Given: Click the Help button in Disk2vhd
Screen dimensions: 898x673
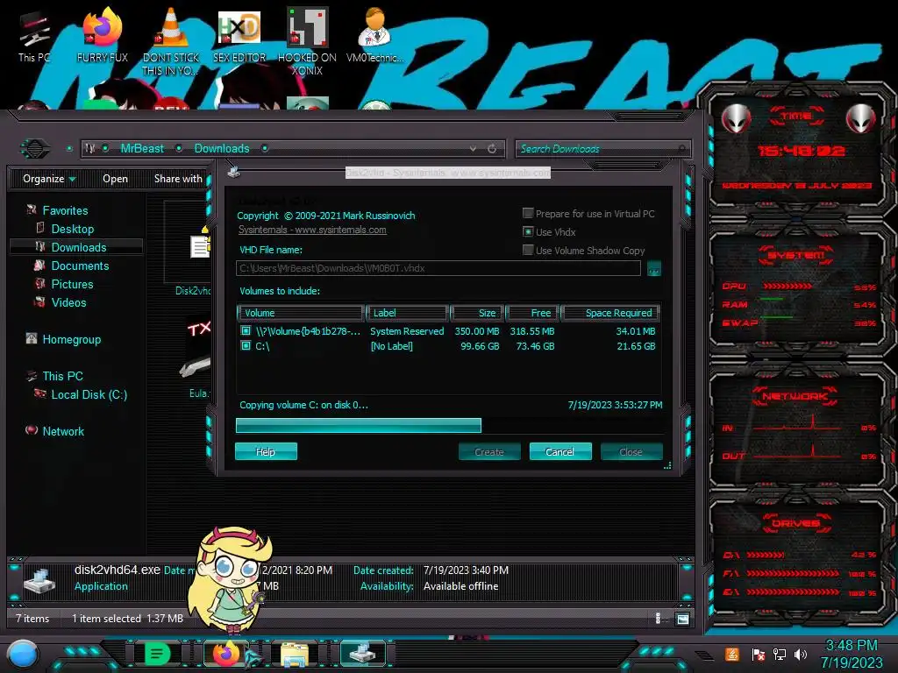Looking at the screenshot, I should (266, 451).
